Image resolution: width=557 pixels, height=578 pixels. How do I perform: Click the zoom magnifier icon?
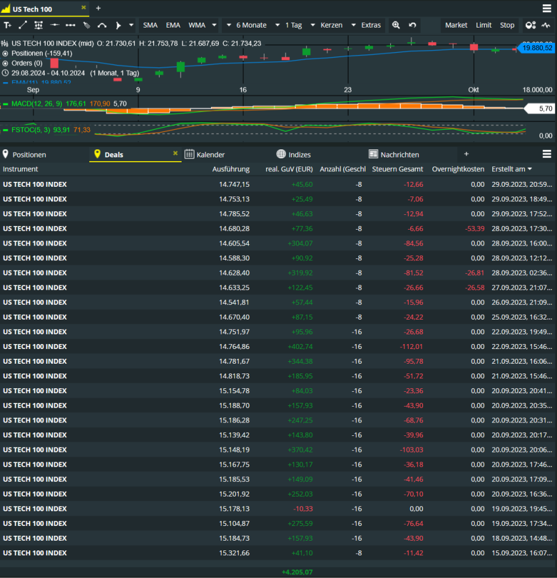click(x=396, y=25)
